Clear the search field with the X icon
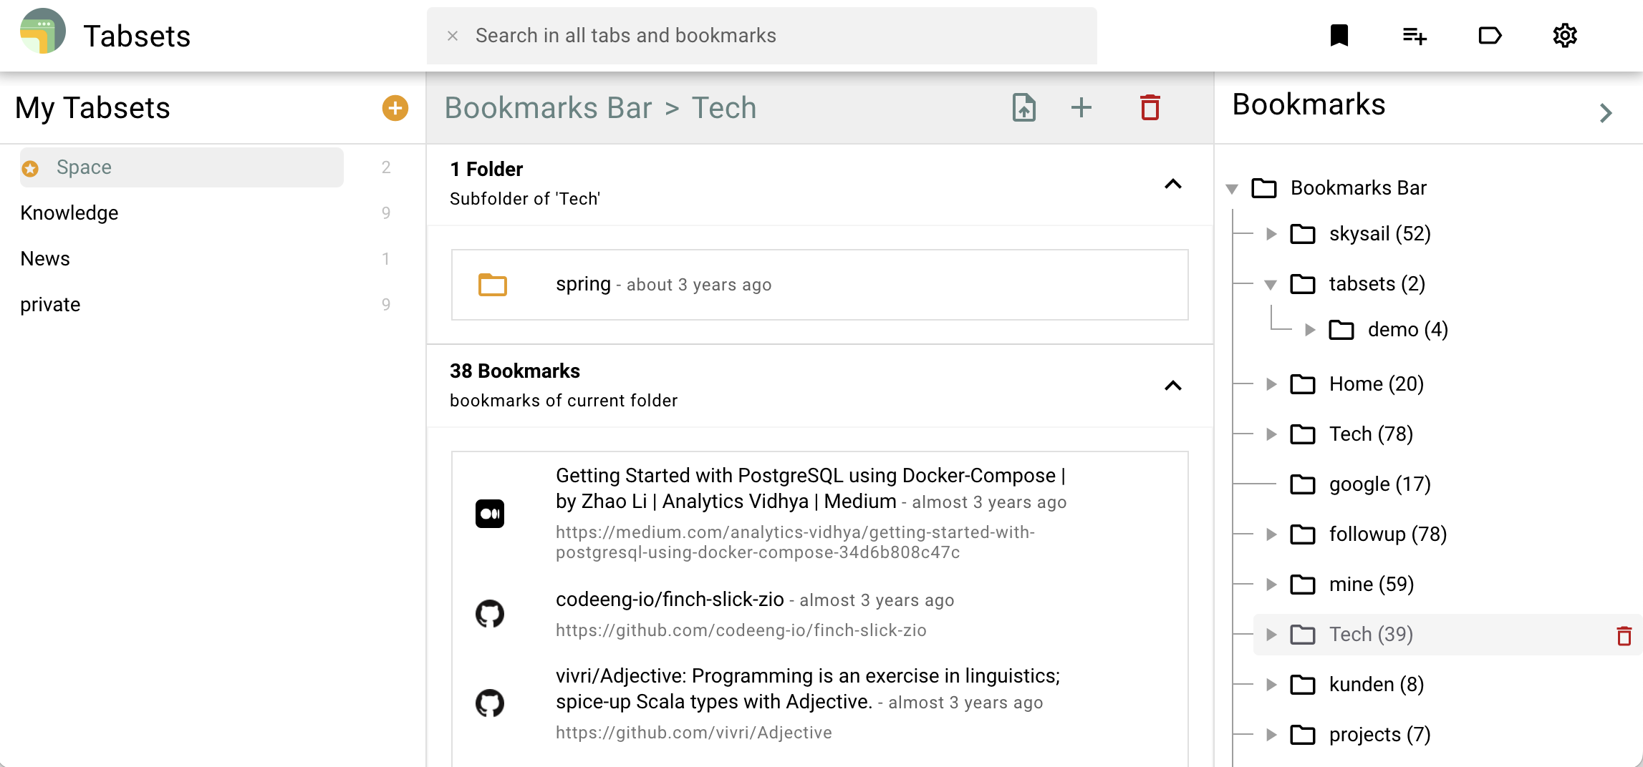This screenshot has width=1643, height=767. pyautogui.click(x=453, y=36)
